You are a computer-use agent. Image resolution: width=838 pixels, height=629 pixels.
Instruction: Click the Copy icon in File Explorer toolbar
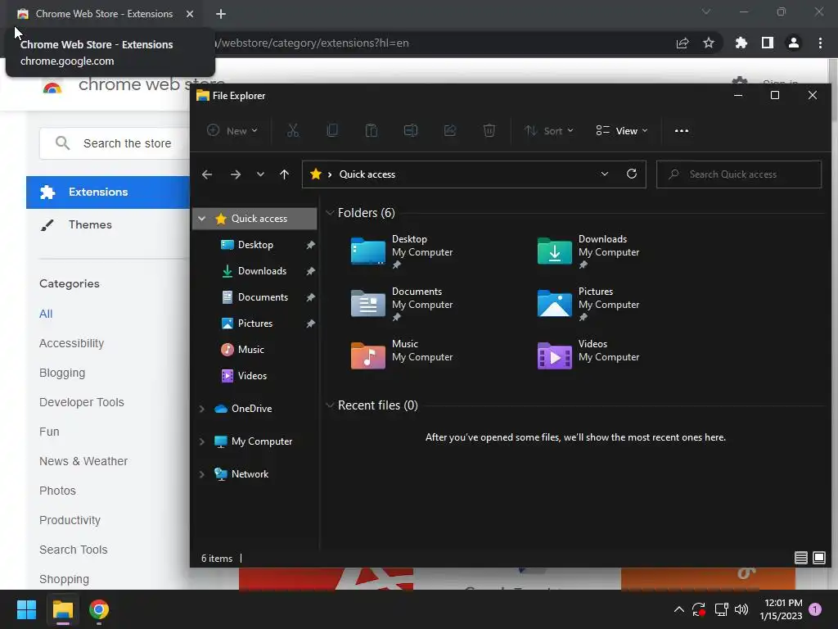coord(332,130)
